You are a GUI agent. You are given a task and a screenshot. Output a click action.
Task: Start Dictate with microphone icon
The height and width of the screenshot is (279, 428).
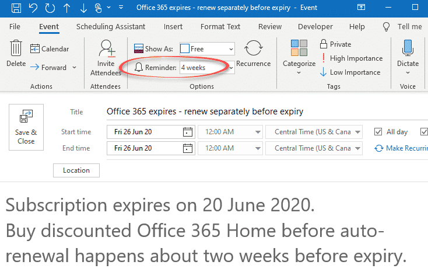(408, 48)
